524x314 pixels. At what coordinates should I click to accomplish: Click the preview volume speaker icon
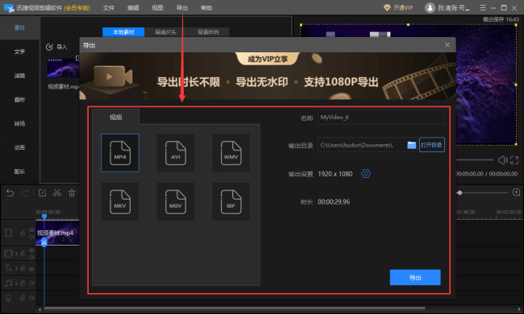[x=502, y=160]
